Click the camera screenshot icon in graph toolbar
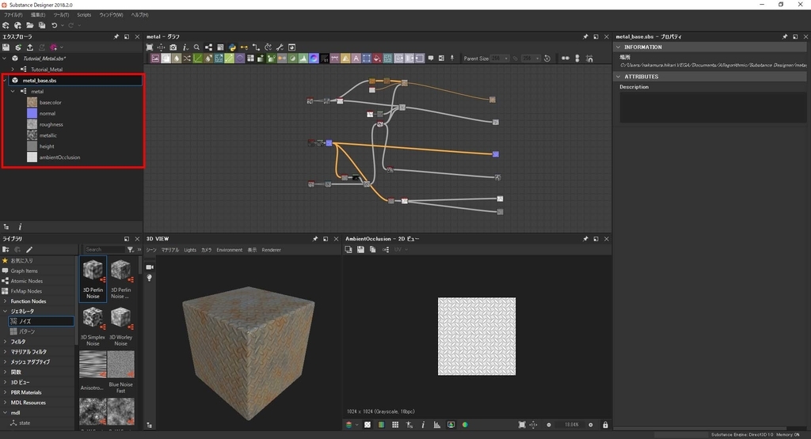This screenshot has width=811, height=439. (x=173, y=47)
